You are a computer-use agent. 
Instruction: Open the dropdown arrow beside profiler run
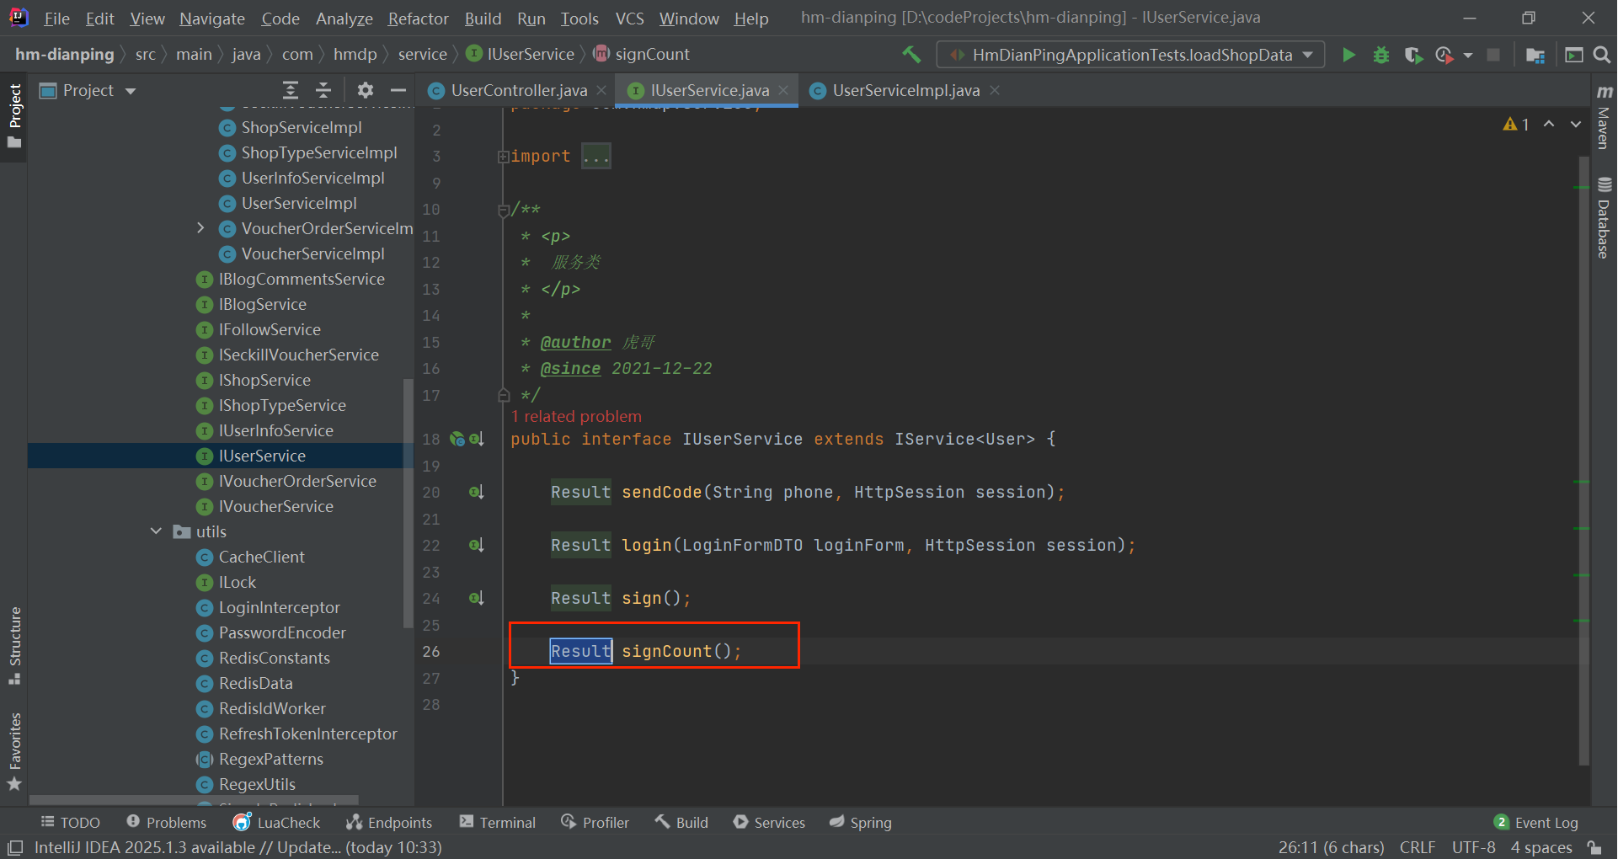[1468, 55]
